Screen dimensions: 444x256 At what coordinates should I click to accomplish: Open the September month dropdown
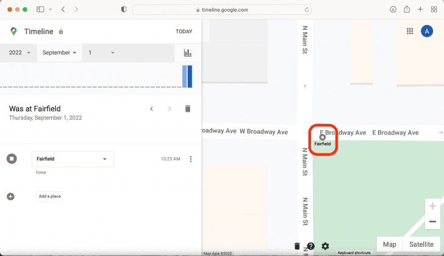tap(59, 53)
